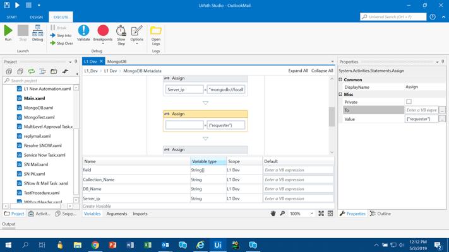Click the Default expression for field variable
Viewport: 449px width, 252px height.
298,170
